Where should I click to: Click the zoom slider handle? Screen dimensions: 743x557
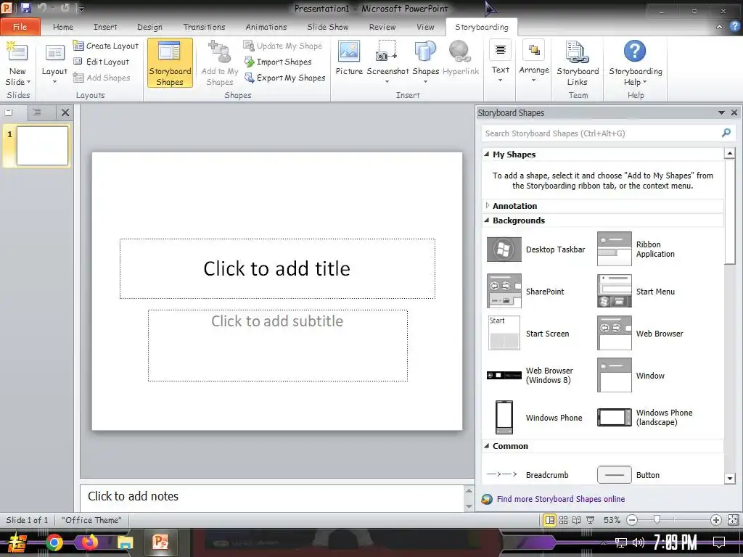657,520
